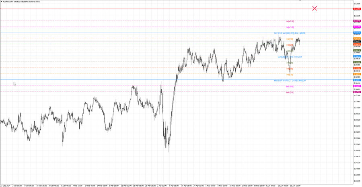Click the 0.53375 price scale value
The height and width of the screenshot is (187, 362).
357,181
